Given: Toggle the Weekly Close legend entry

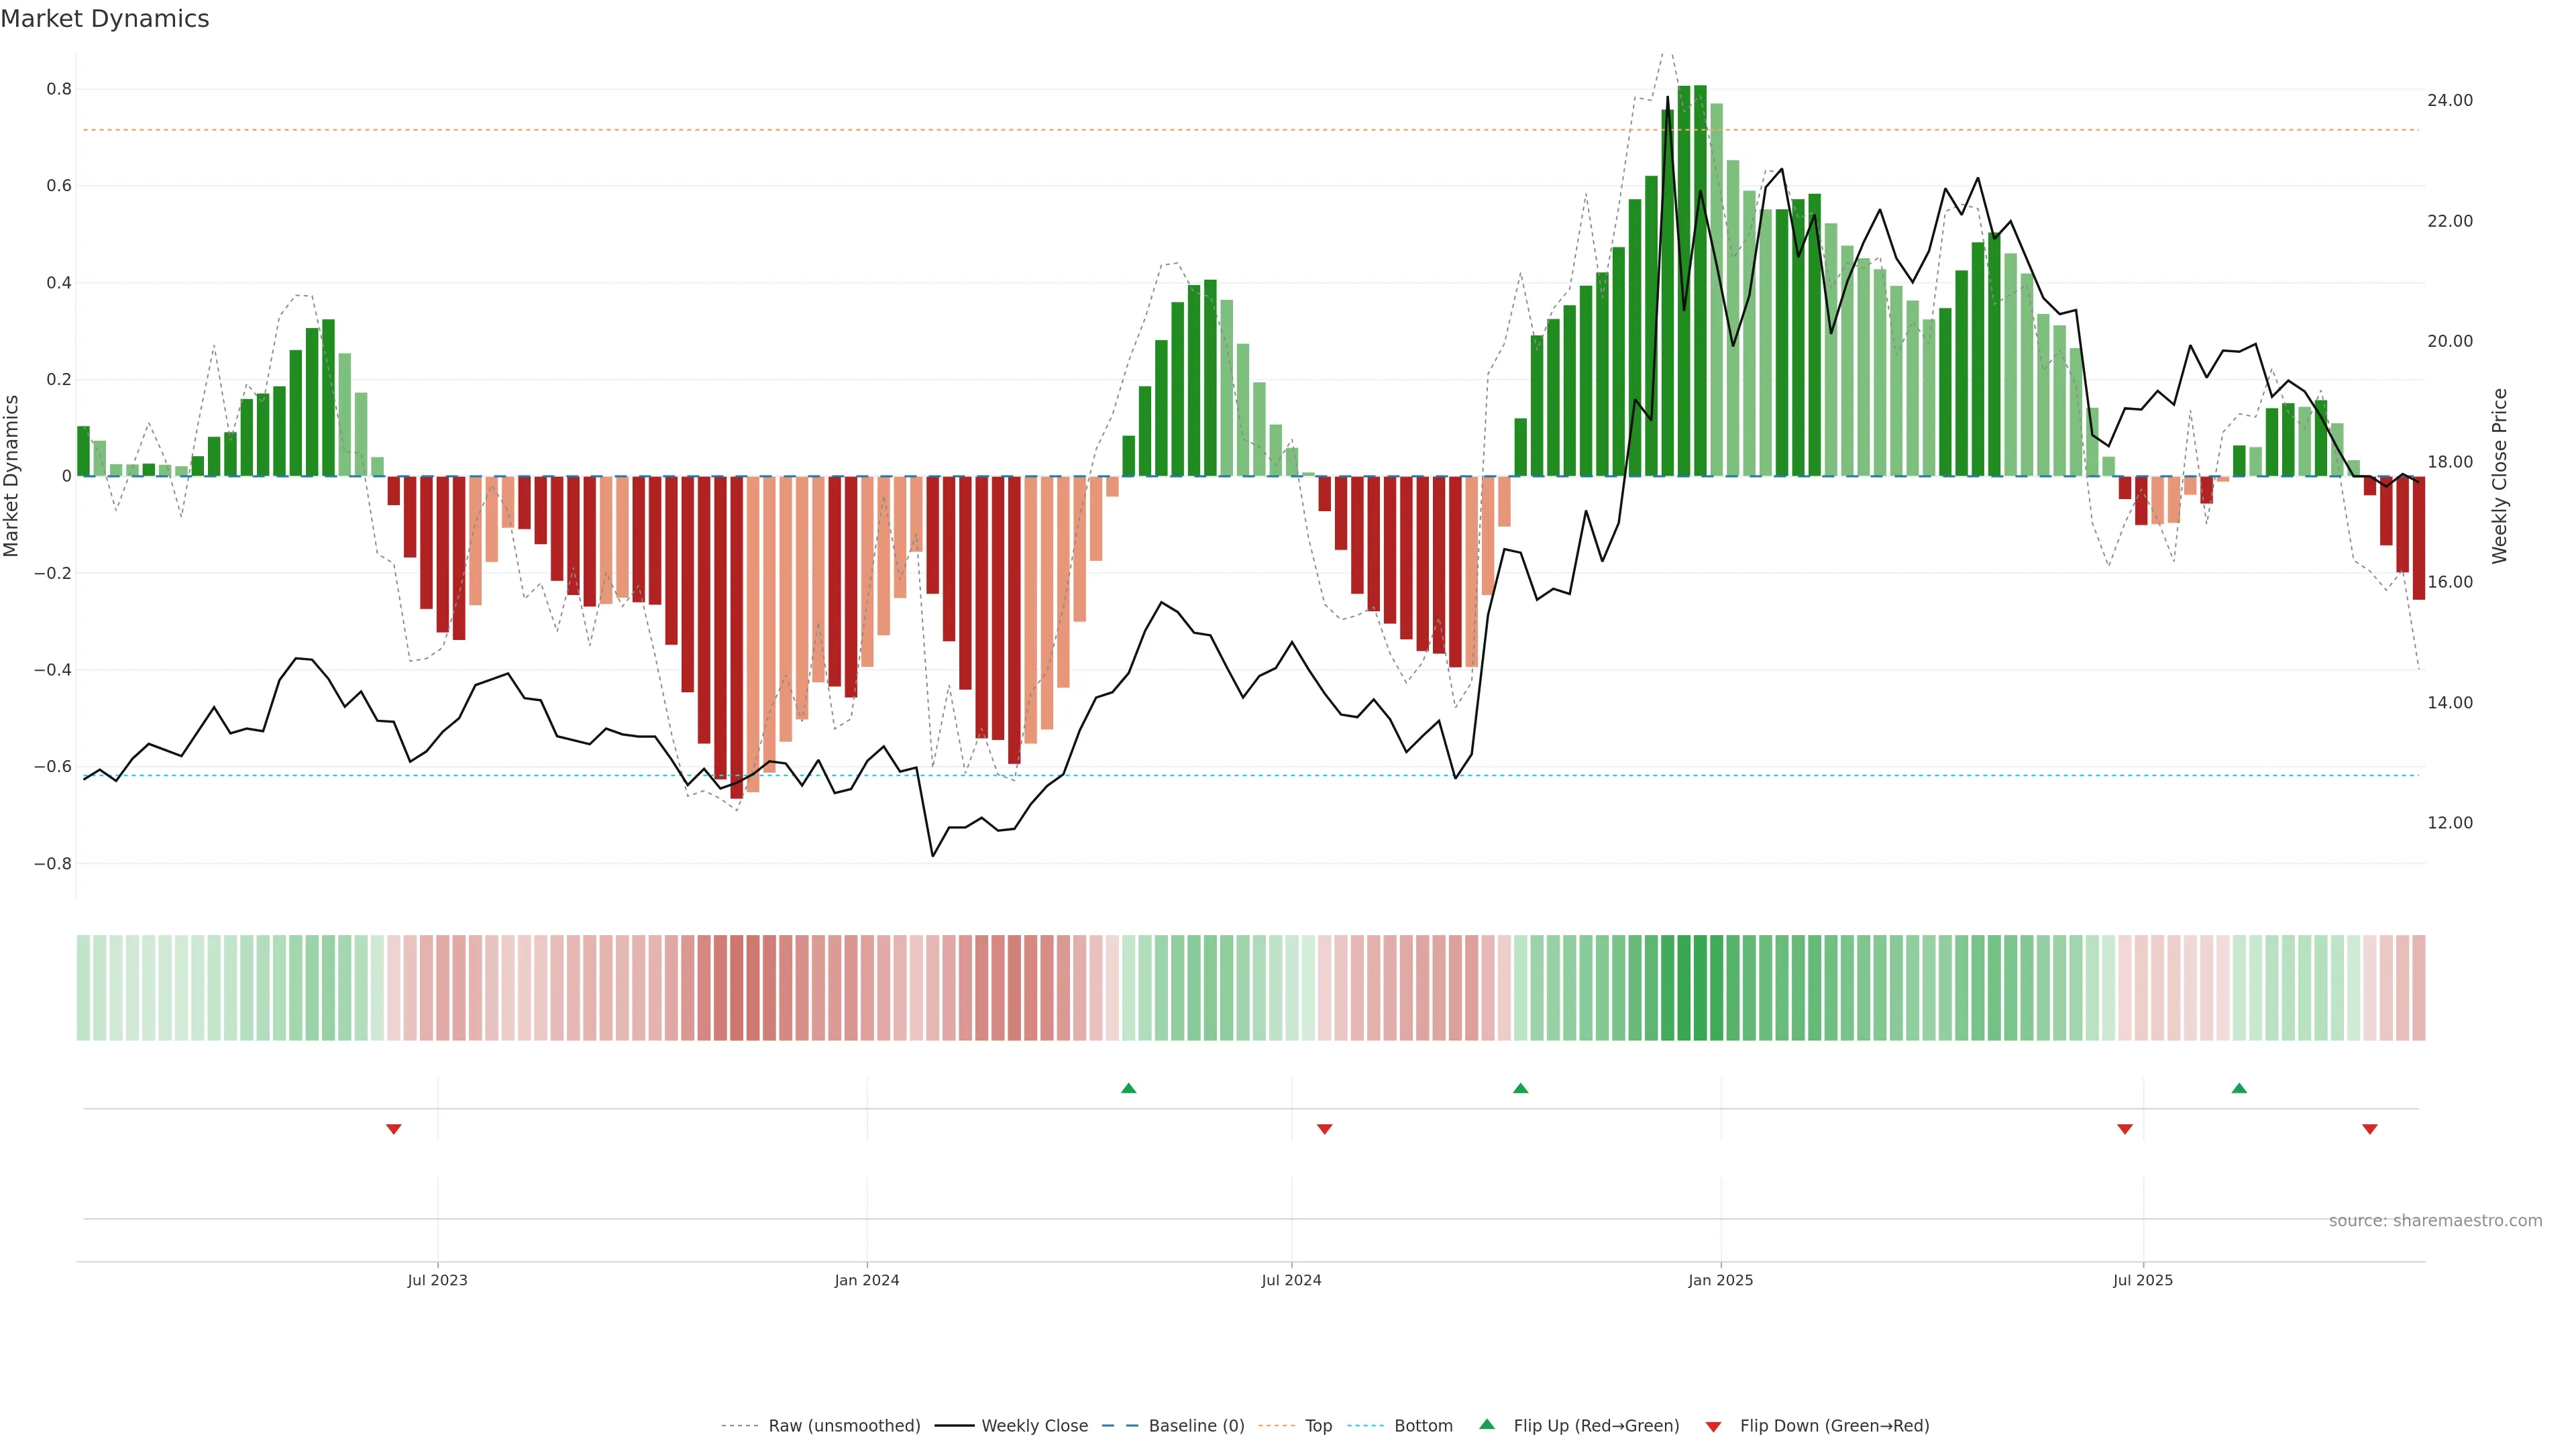Looking at the screenshot, I should 1034,1426.
